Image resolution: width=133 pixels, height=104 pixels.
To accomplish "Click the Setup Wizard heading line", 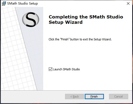I will pos(66,22).
